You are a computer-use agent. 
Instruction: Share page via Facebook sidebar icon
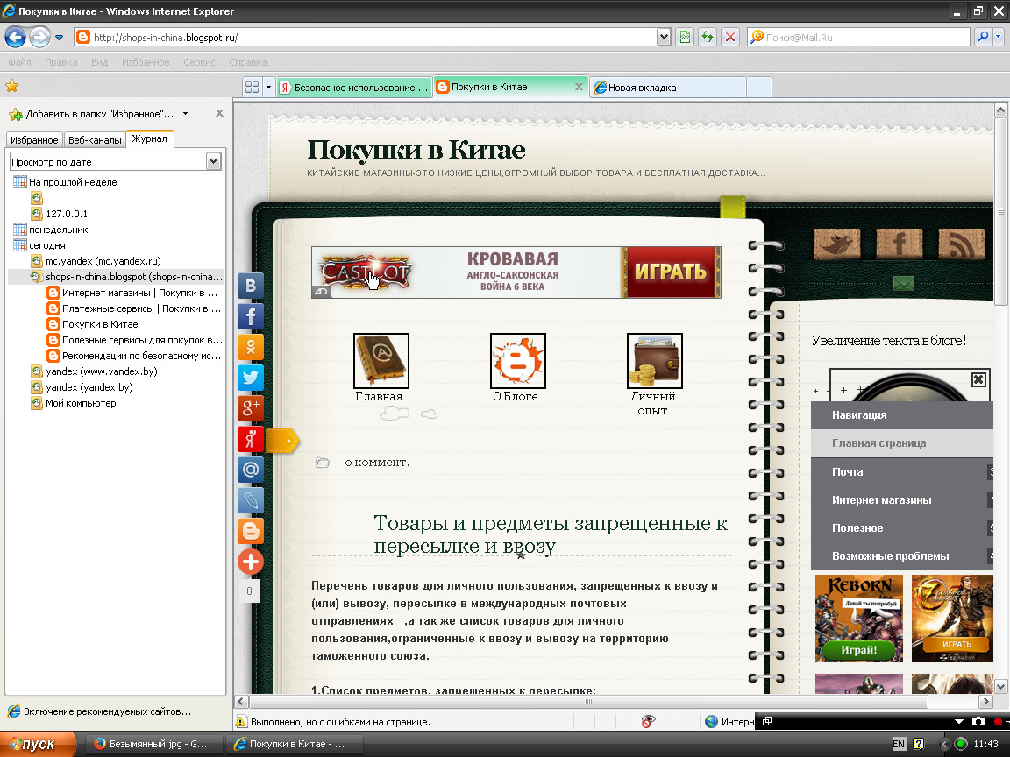pos(251,316)
